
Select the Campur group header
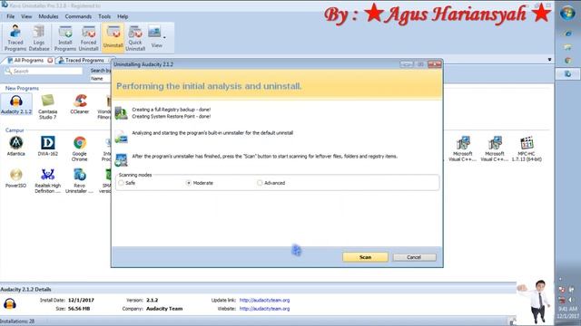(15, 130)
